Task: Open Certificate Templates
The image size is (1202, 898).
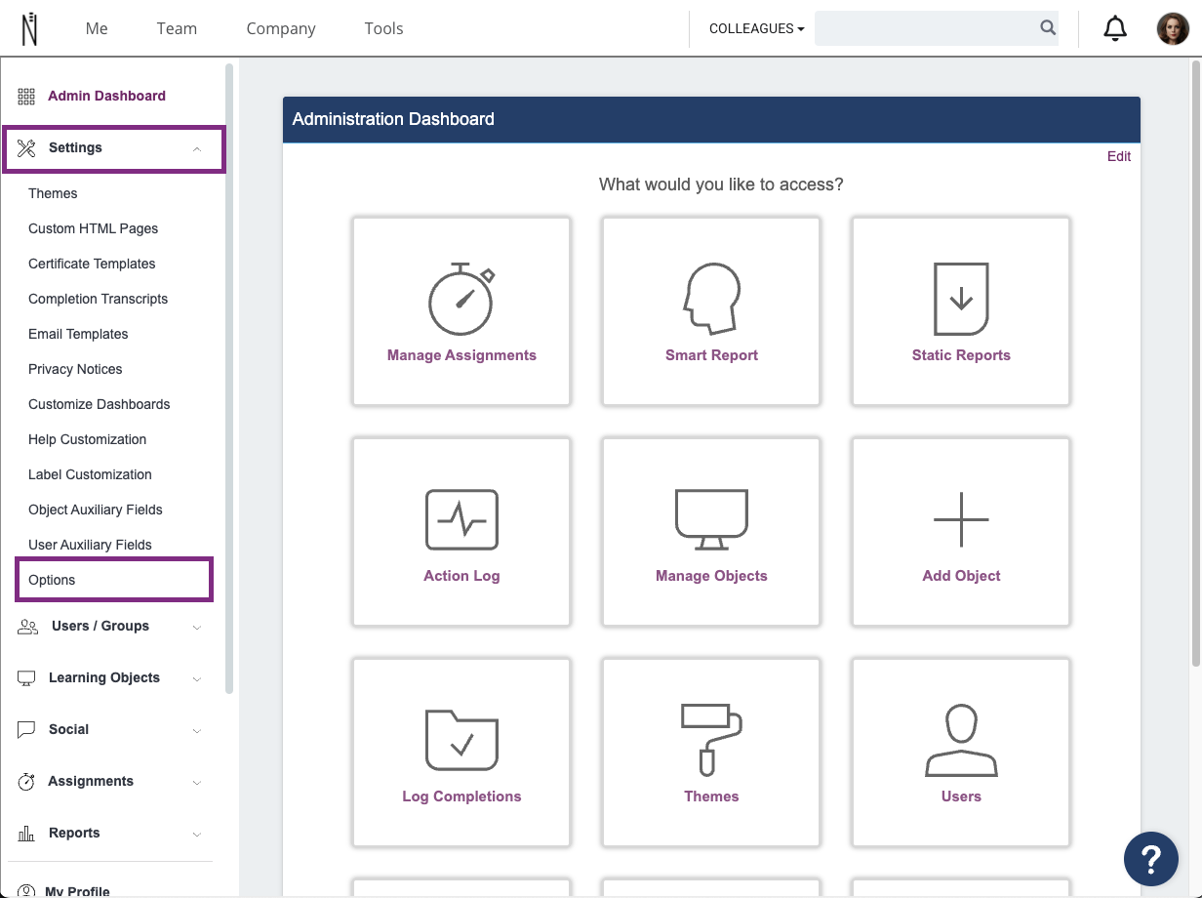Action: pos(92,264)
